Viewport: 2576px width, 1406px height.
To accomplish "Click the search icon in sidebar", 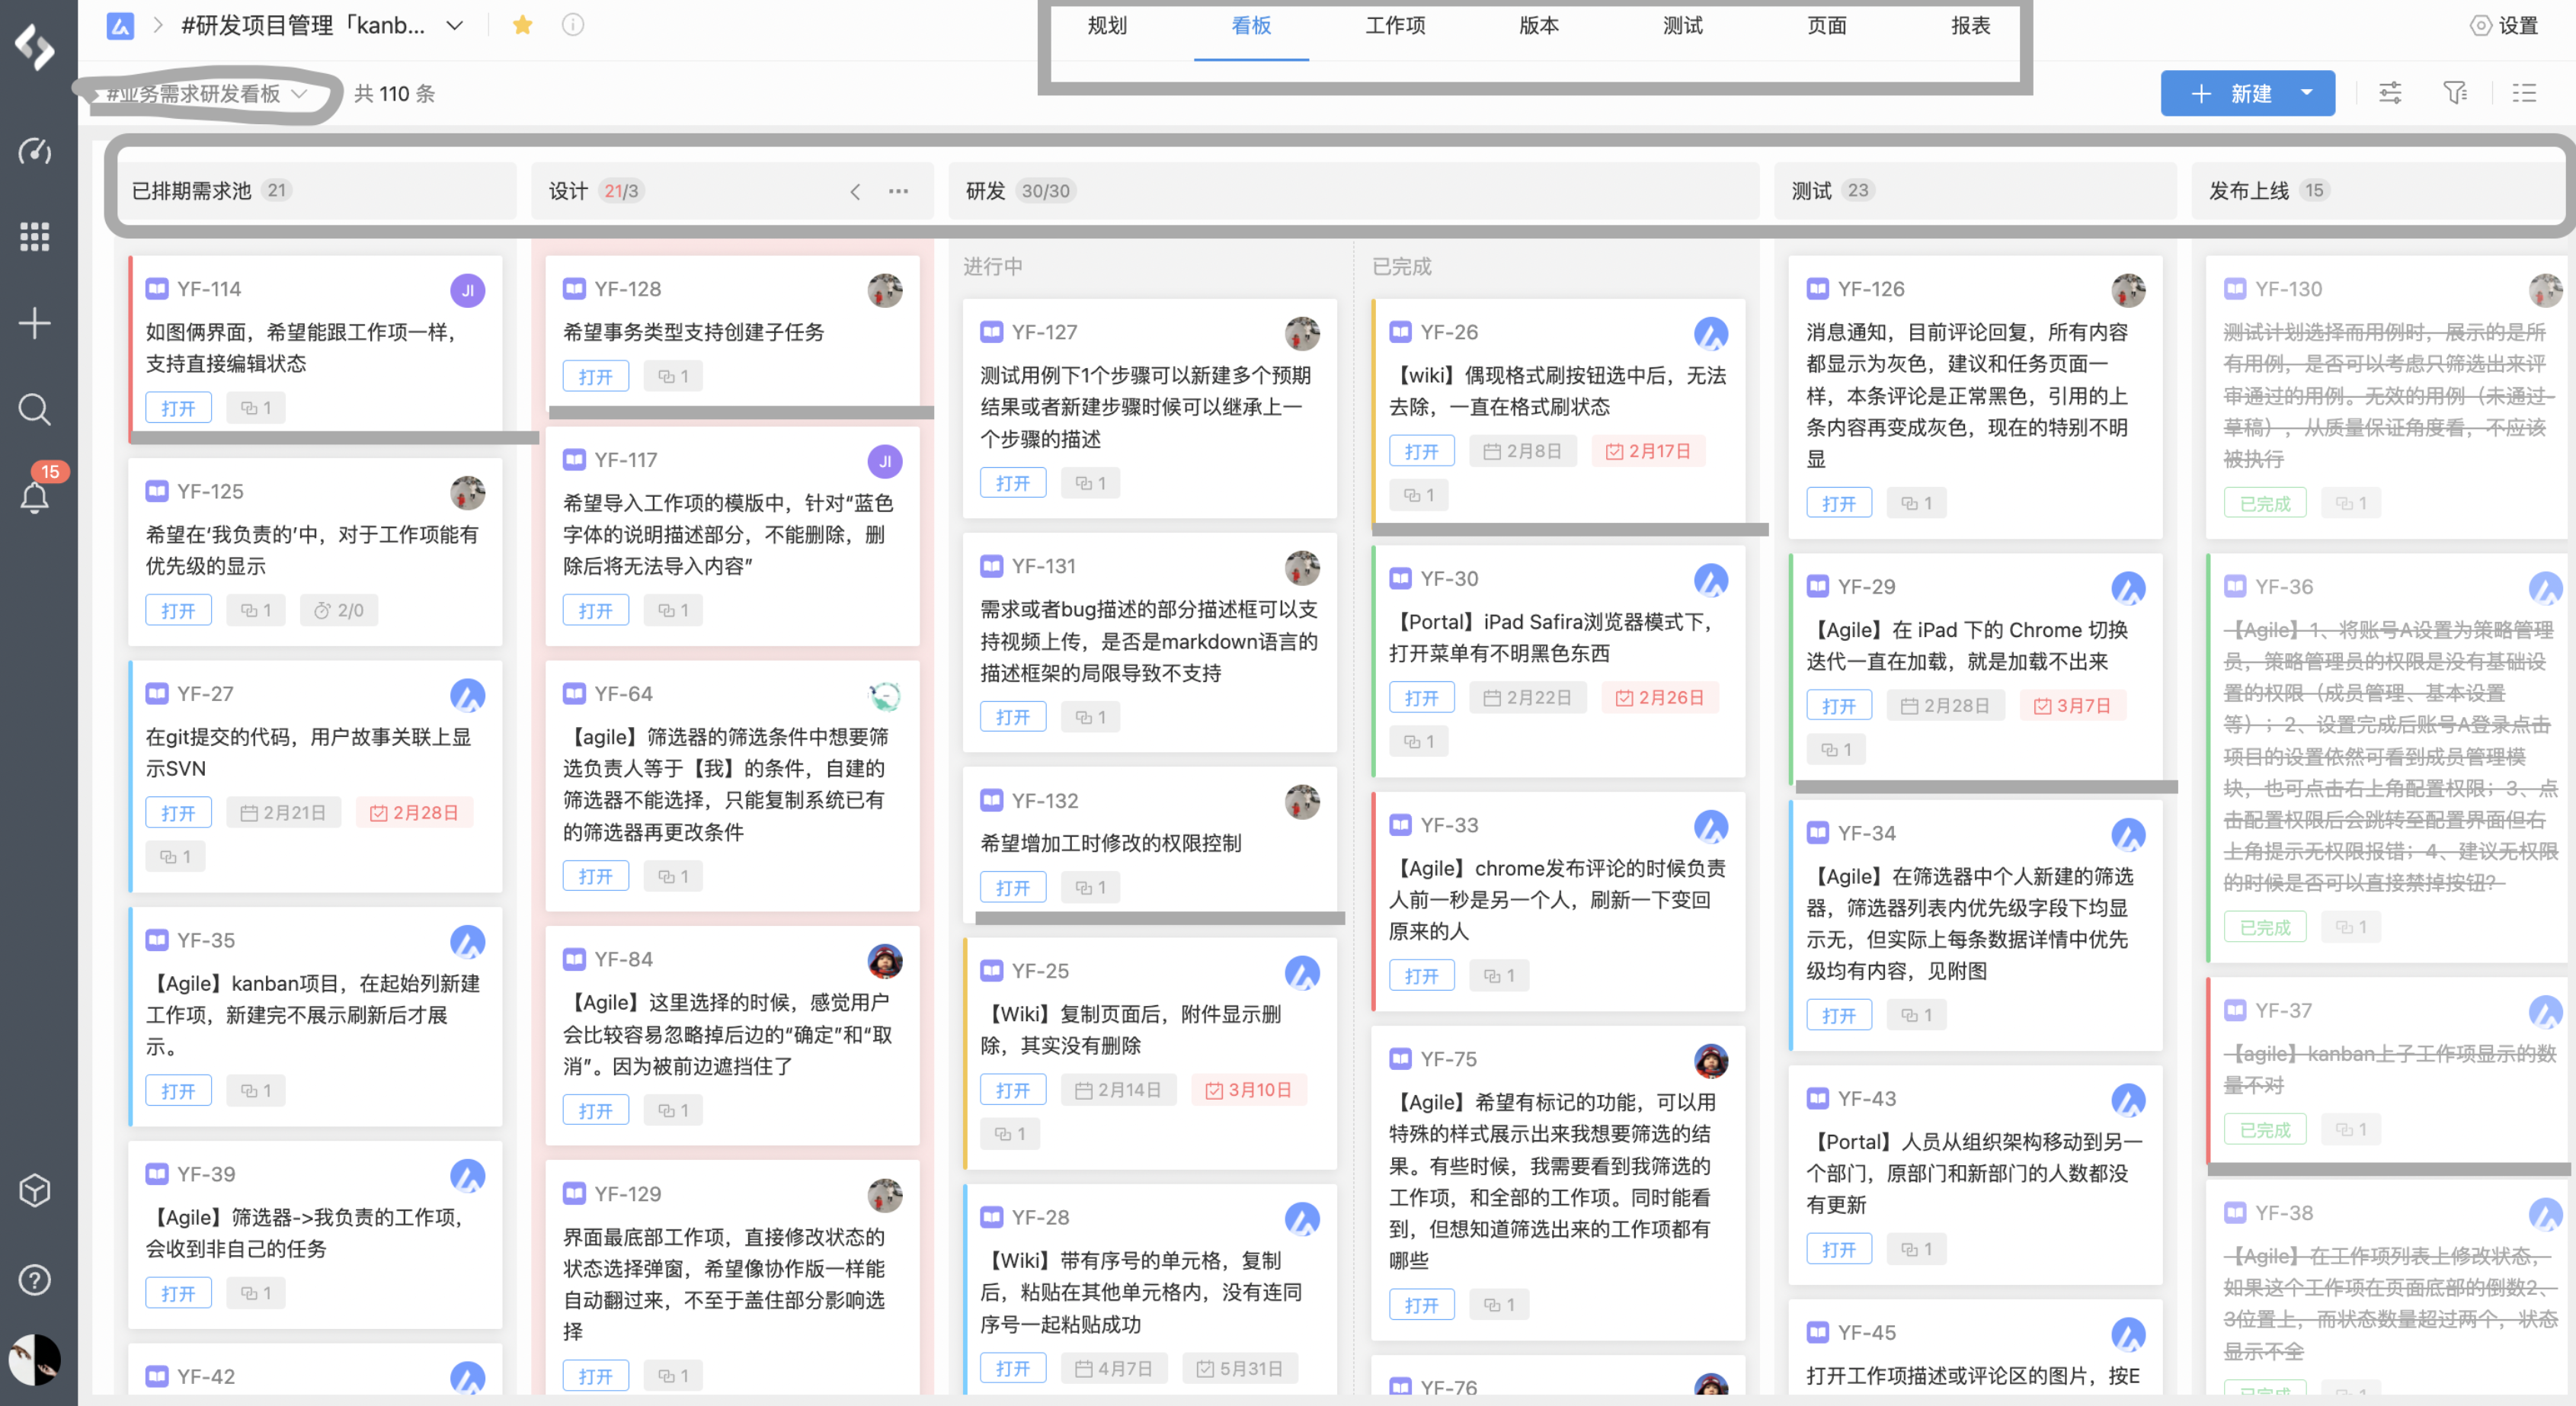I will click(x=35, y=409).
